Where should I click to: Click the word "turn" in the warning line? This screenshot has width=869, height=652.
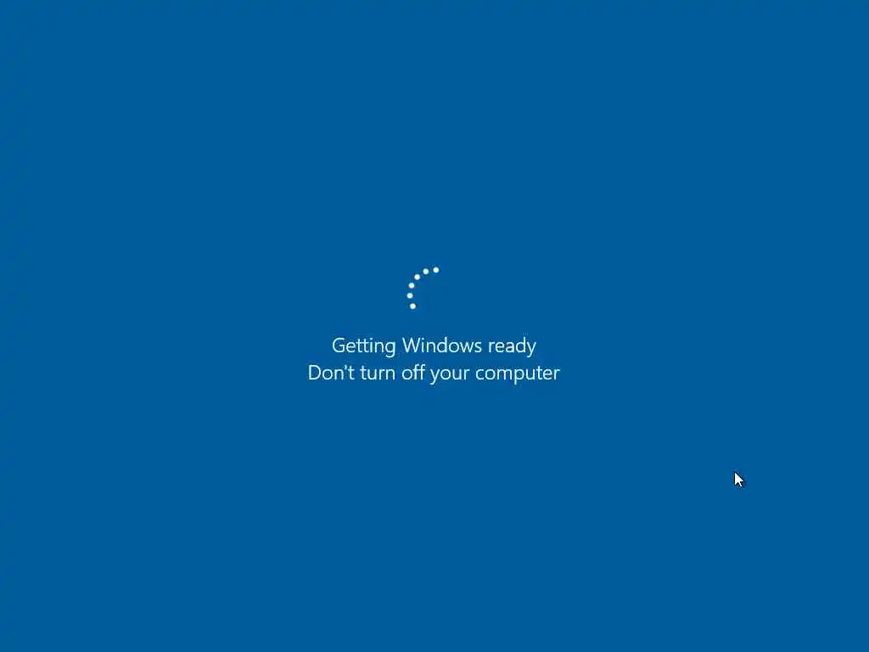(378, 374)
